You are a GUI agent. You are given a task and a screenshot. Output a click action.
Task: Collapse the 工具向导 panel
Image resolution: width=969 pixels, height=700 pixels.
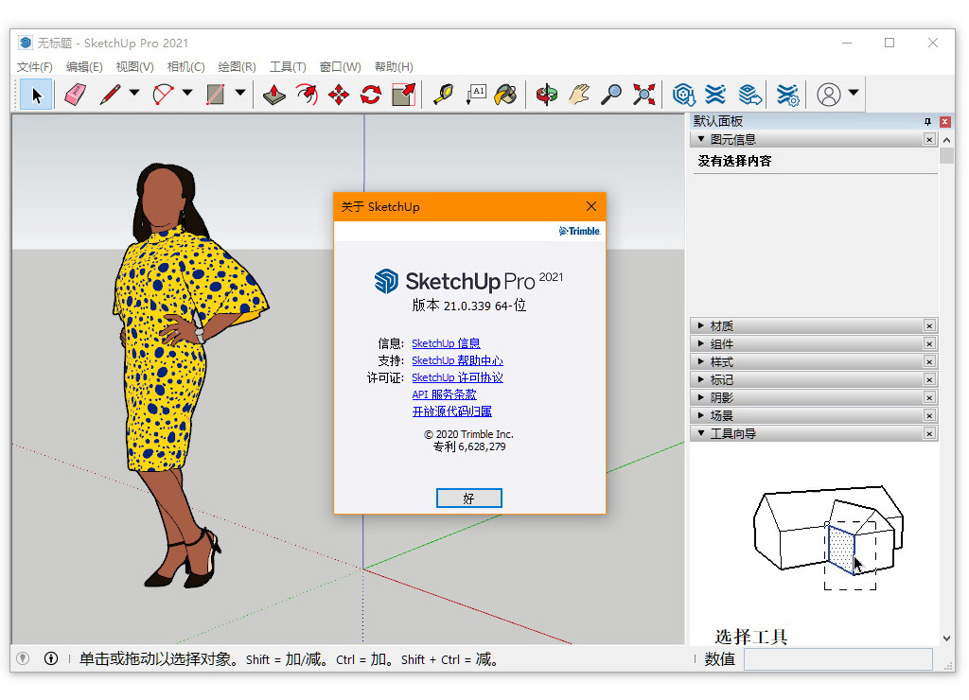701,433
